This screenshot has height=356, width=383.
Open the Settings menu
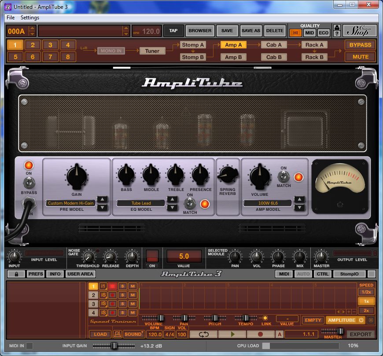coord(30,18)
